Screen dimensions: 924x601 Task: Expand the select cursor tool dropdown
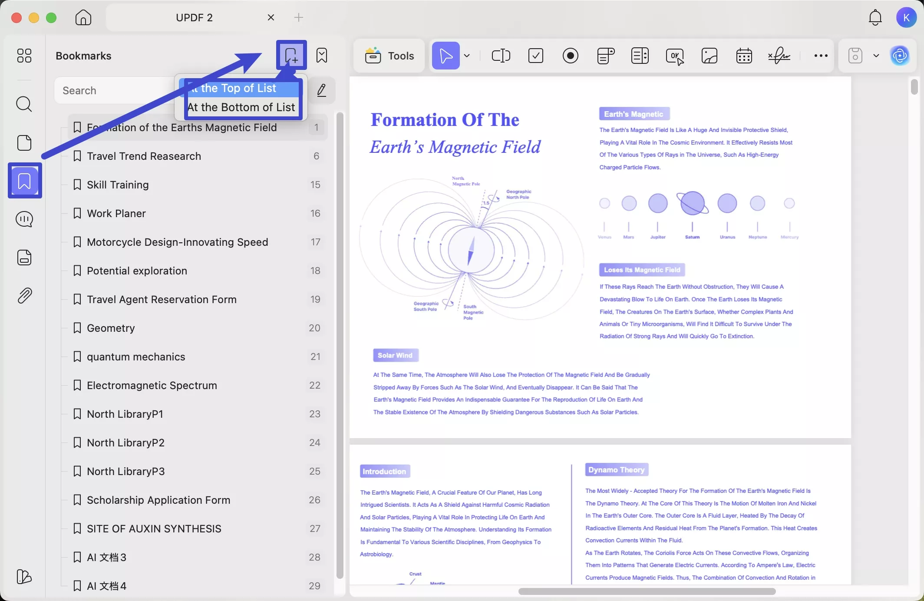tap(467, 56)
